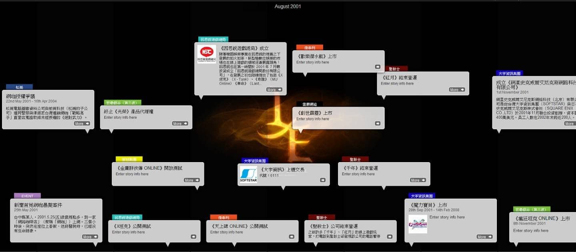Screen dimensions: 576x252
Task: Open the 《魔力寶貝》上市 story title
Action: point(428,205)
